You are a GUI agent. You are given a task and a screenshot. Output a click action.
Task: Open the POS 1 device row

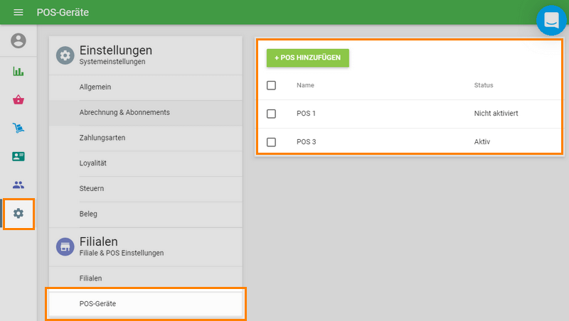pos(410,114)
